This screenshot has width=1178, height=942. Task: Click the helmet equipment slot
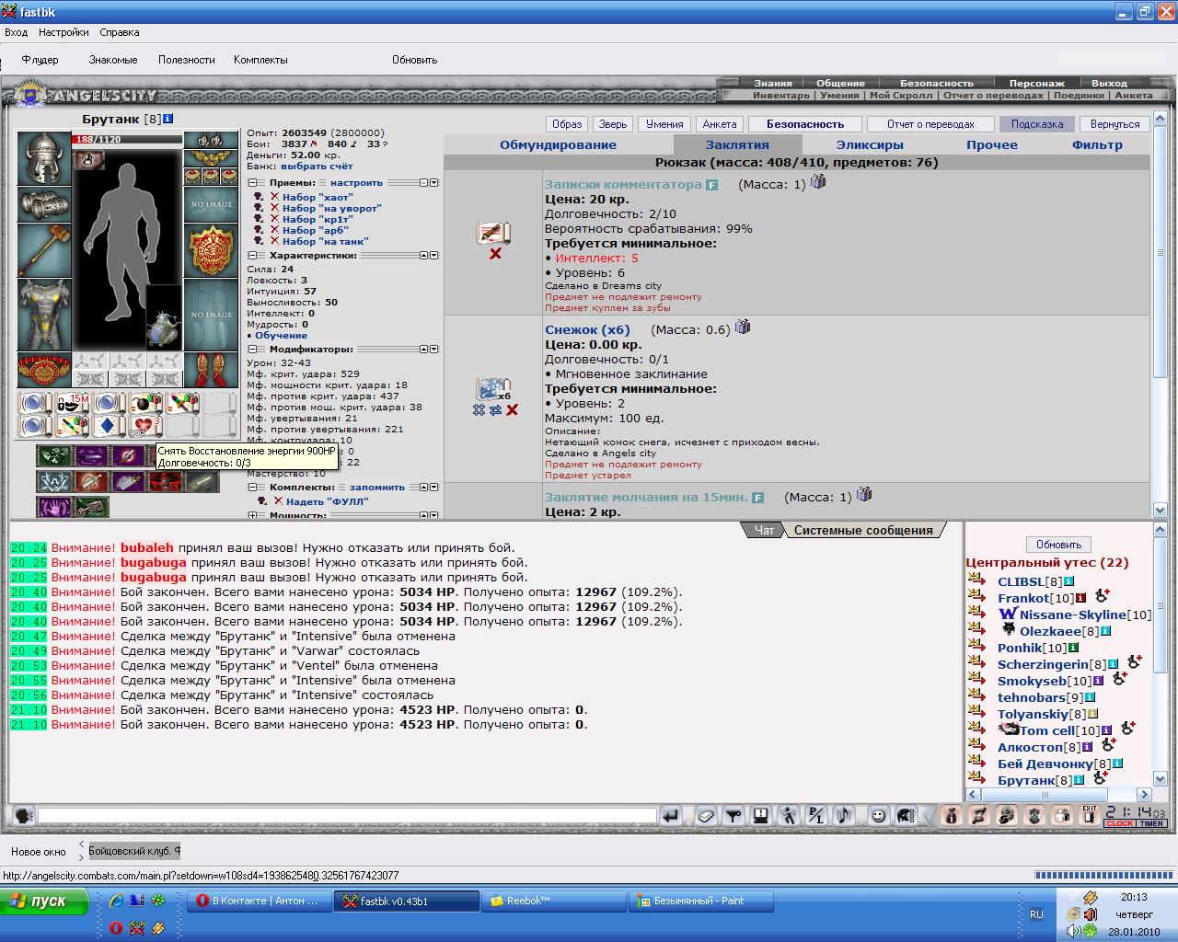coord(44,160)
